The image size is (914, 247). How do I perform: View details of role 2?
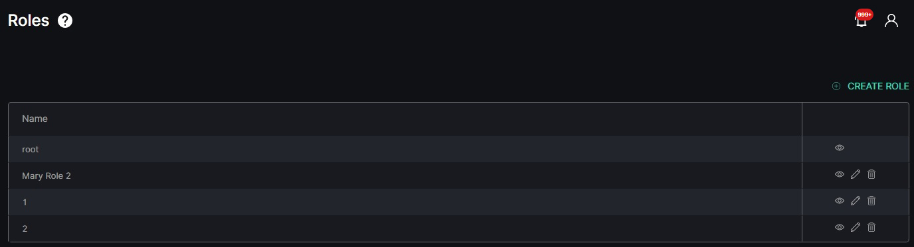point(840,227)
